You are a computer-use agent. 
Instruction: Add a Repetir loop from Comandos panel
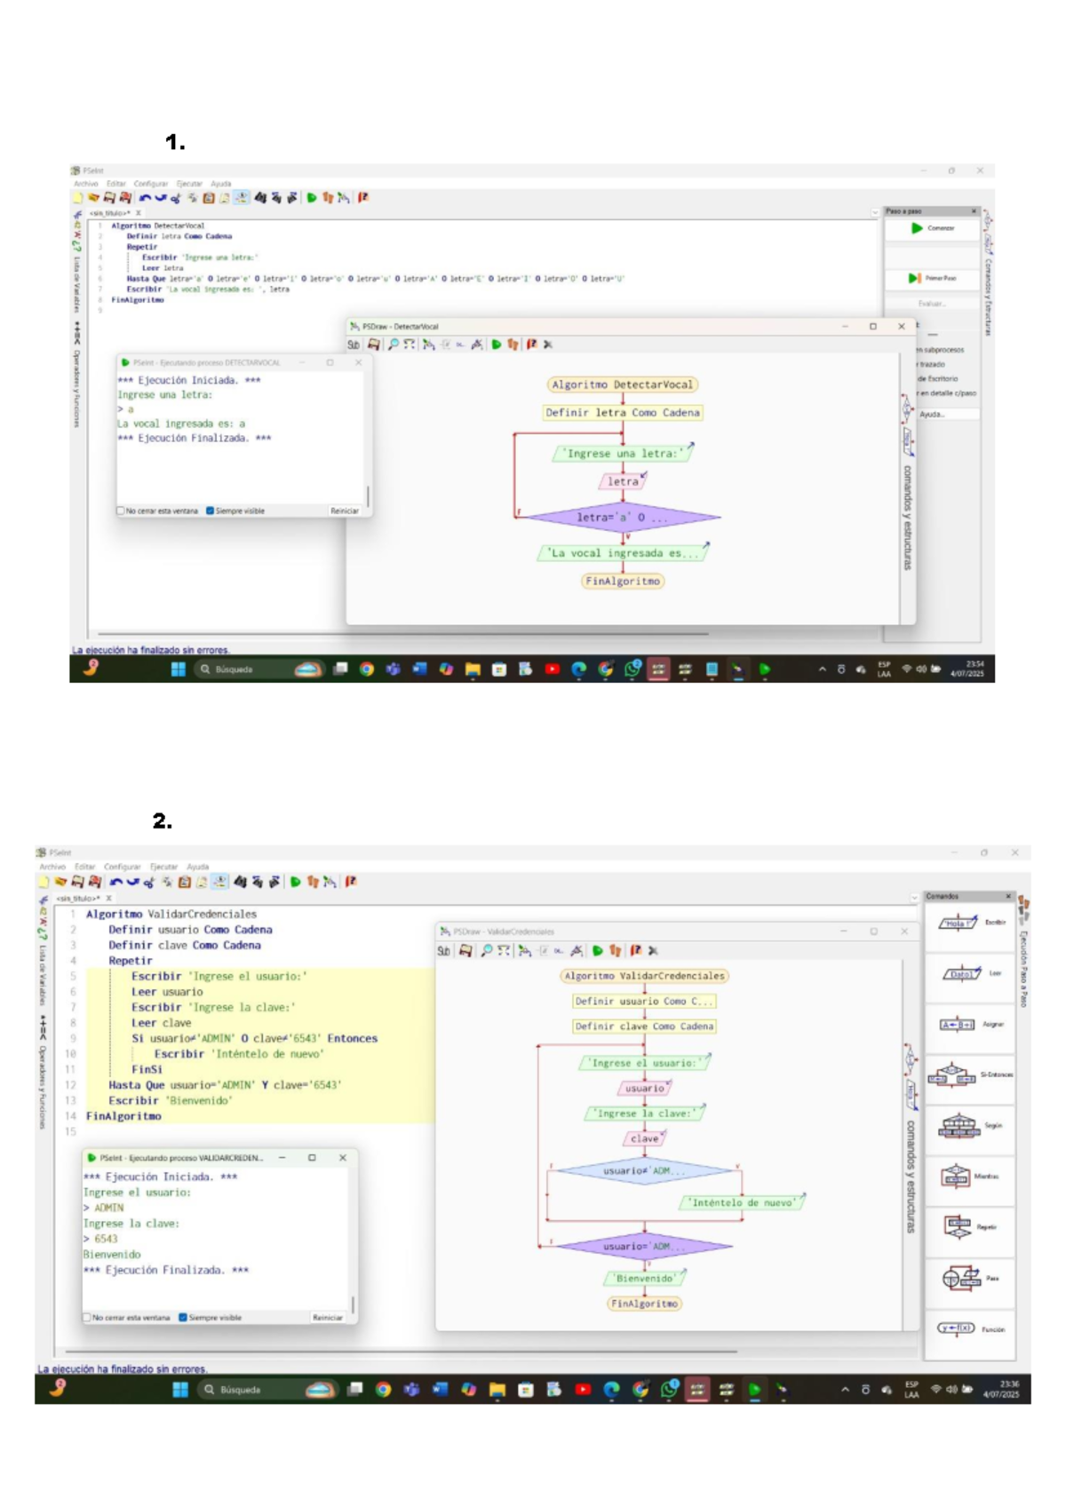(970, 1227)
